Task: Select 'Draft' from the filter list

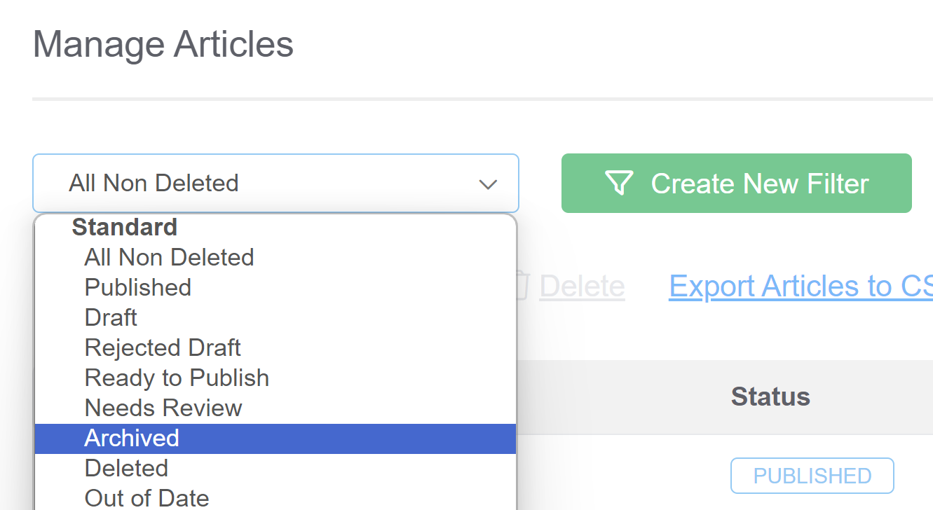Action: pyautogui.click(x=111, y=317)
